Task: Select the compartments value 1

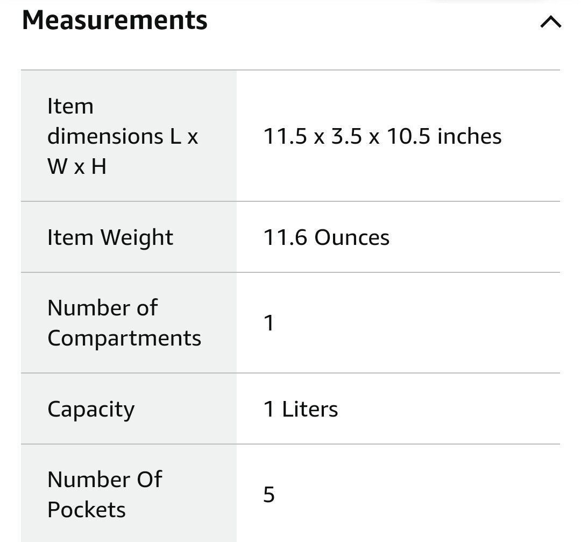Action: click(x=268, y=323)
